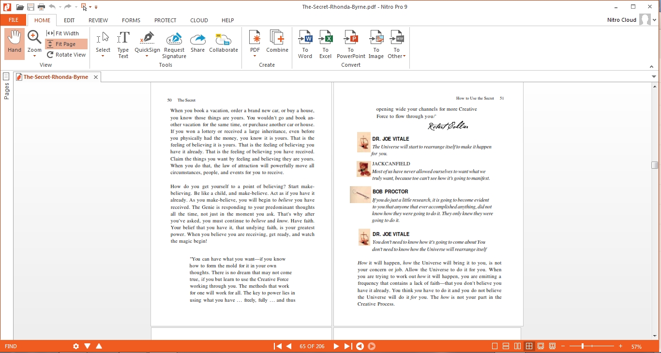Expand the undo history dropdown

[x=60, y=7]
